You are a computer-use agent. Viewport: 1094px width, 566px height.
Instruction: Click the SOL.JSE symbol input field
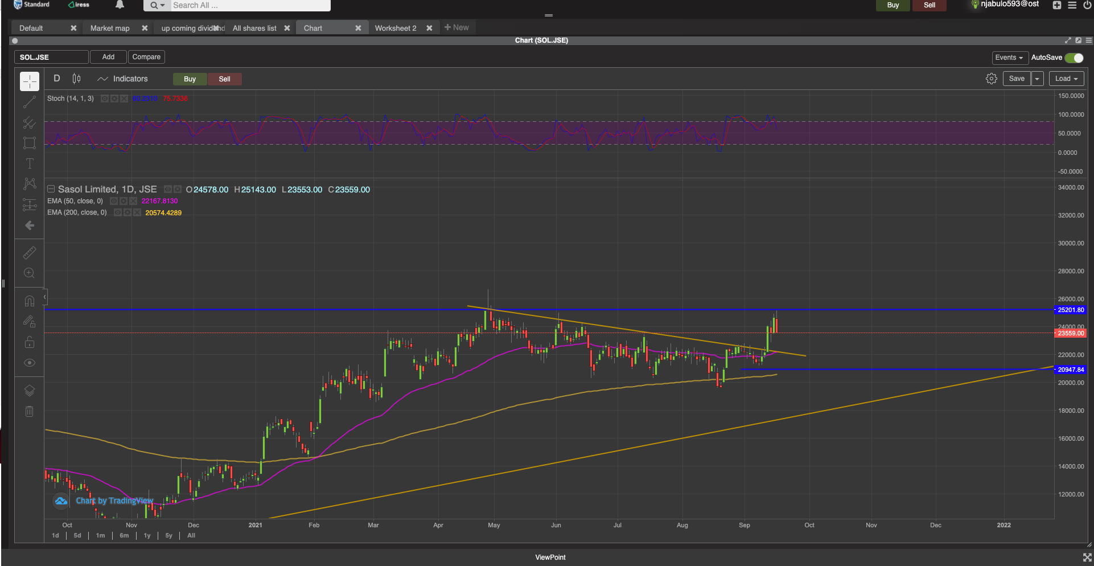(51, 57)
